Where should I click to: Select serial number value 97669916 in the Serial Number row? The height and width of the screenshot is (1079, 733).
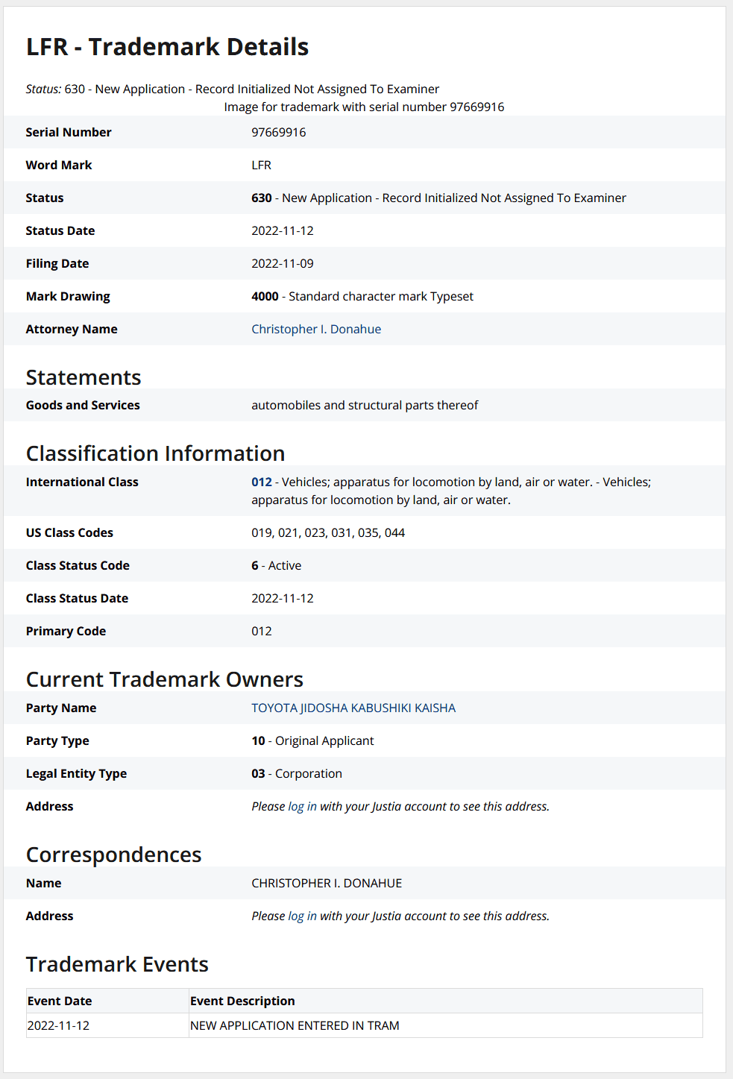click(279, 132)
